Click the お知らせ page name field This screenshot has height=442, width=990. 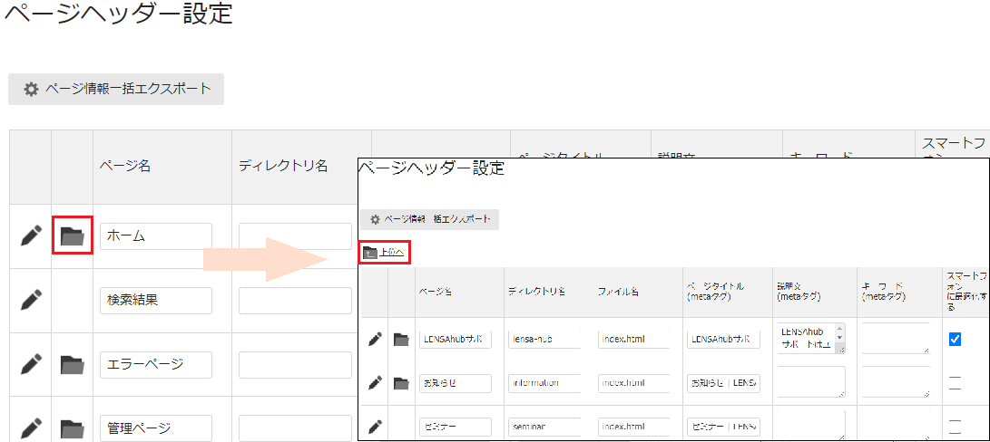[x=456, y=383]
